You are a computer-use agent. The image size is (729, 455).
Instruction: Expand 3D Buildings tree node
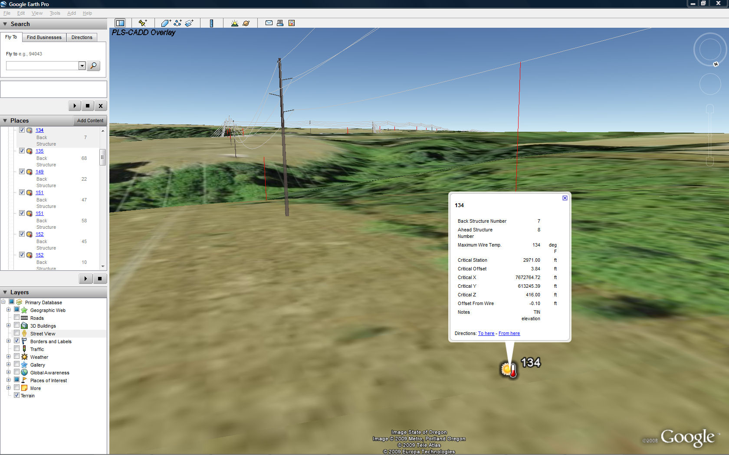click(x=8, y=325)
